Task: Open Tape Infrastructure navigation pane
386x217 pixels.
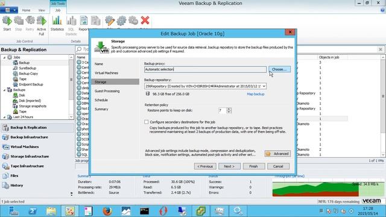Action: click(x=27, y=166)
